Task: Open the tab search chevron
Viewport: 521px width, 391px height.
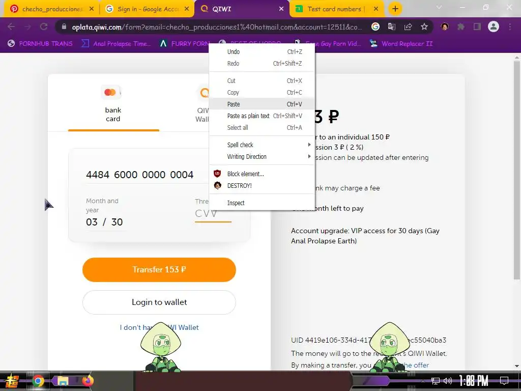Action: [x=439, y=7]
